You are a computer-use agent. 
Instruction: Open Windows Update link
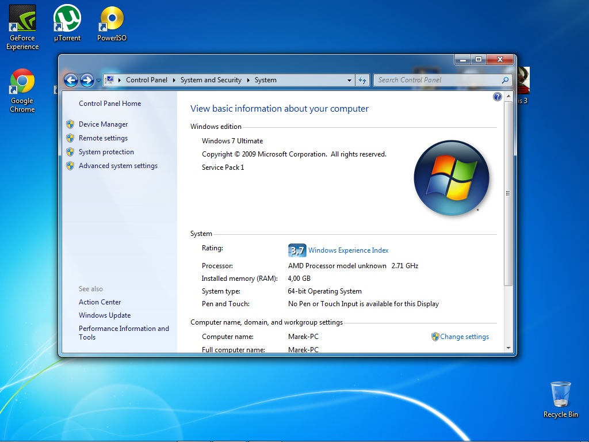pyautogui.click(x=105, y=315)
